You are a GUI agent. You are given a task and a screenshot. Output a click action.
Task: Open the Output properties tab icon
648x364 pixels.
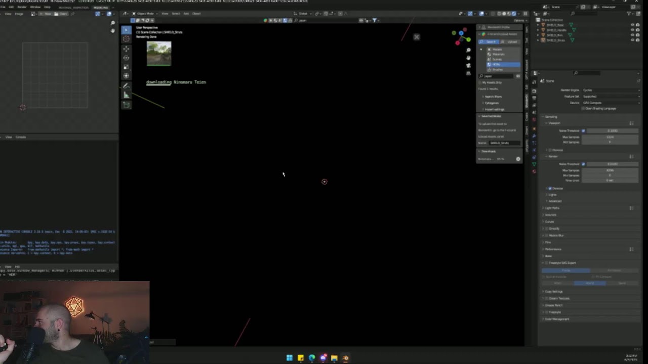[534, 98]
